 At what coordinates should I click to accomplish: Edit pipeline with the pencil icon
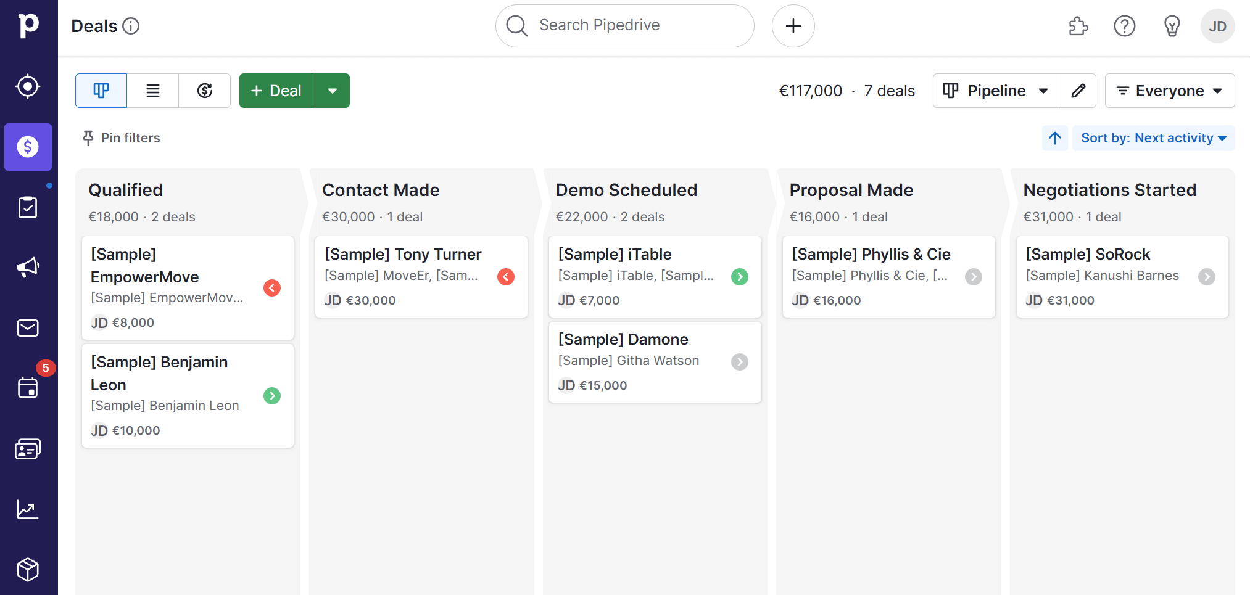1078,91
